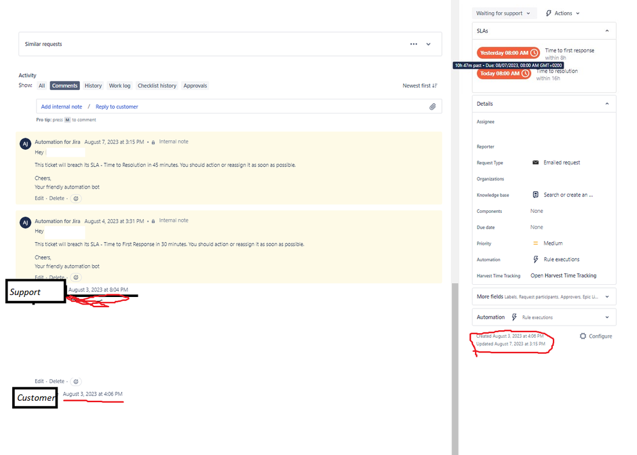This screenshot has width=637, height=455.
Task: Click timestamp August 3, 2023 at 8:04 PM
Action: coord(98,290)
